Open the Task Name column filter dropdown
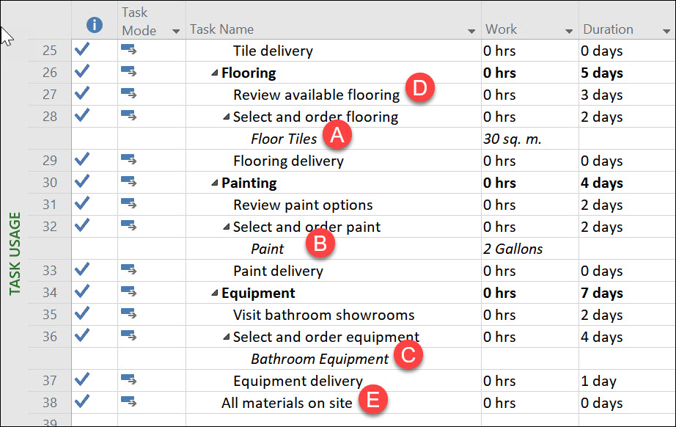 [x=471, y=31]
